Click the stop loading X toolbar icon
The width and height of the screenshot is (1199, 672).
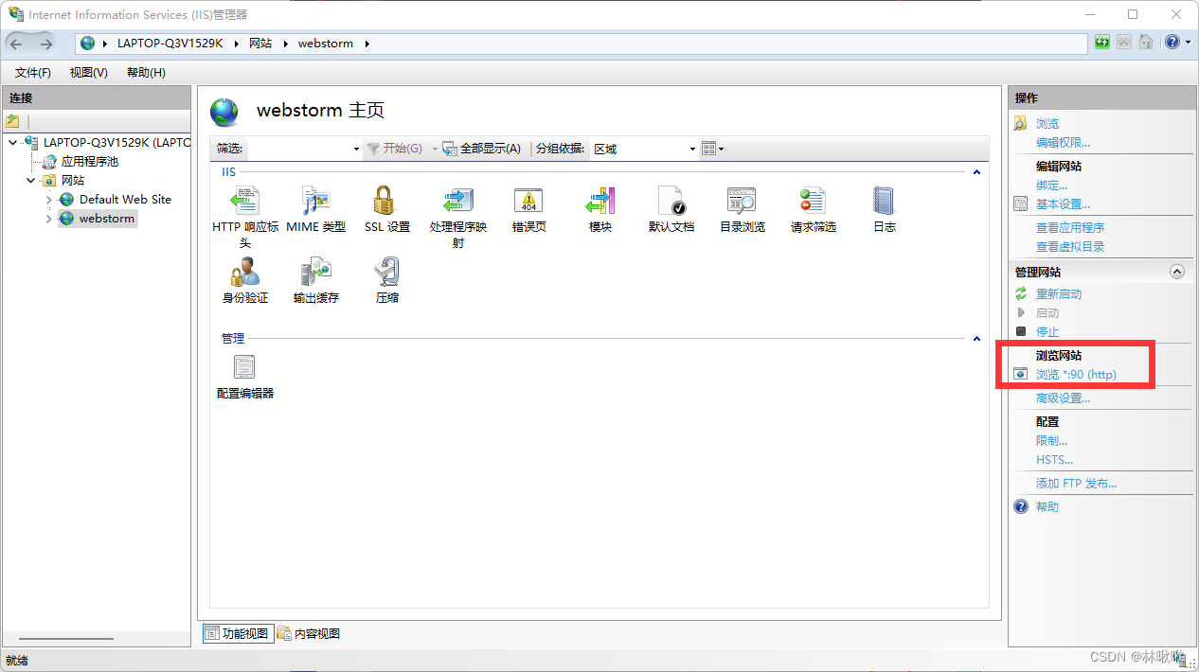(x=1124, y=43)
